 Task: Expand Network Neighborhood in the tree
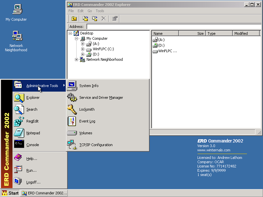click(x=76, y=59)
